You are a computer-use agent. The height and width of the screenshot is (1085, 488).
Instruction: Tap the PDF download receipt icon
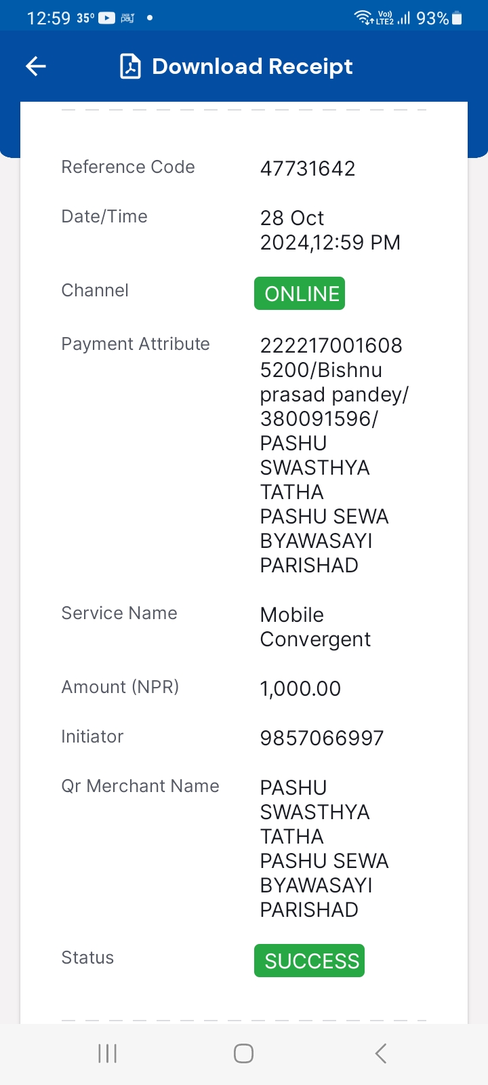click(130, 66)
